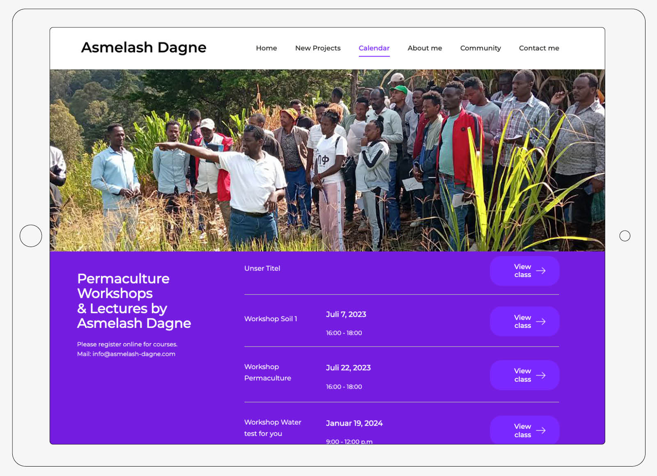Open the Home menu item
Screen dimensions: 657x476
(x=266, y=48)
